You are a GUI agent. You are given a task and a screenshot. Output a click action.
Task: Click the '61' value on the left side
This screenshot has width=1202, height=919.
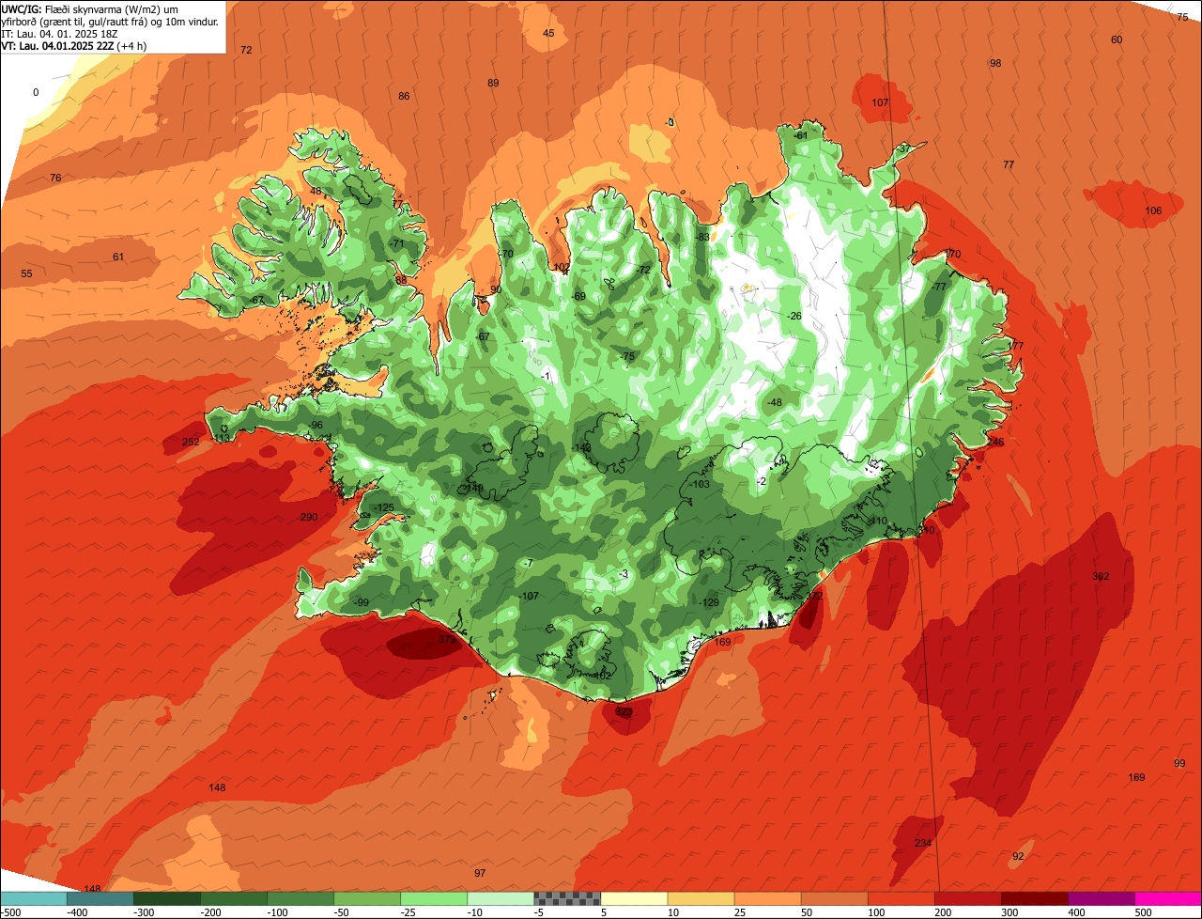click(117, 257)
